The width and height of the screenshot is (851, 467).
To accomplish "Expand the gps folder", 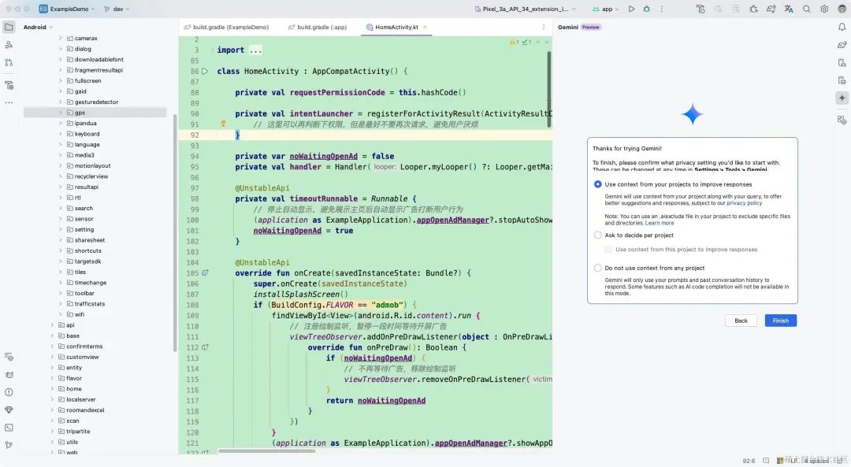I will [60, 113].
